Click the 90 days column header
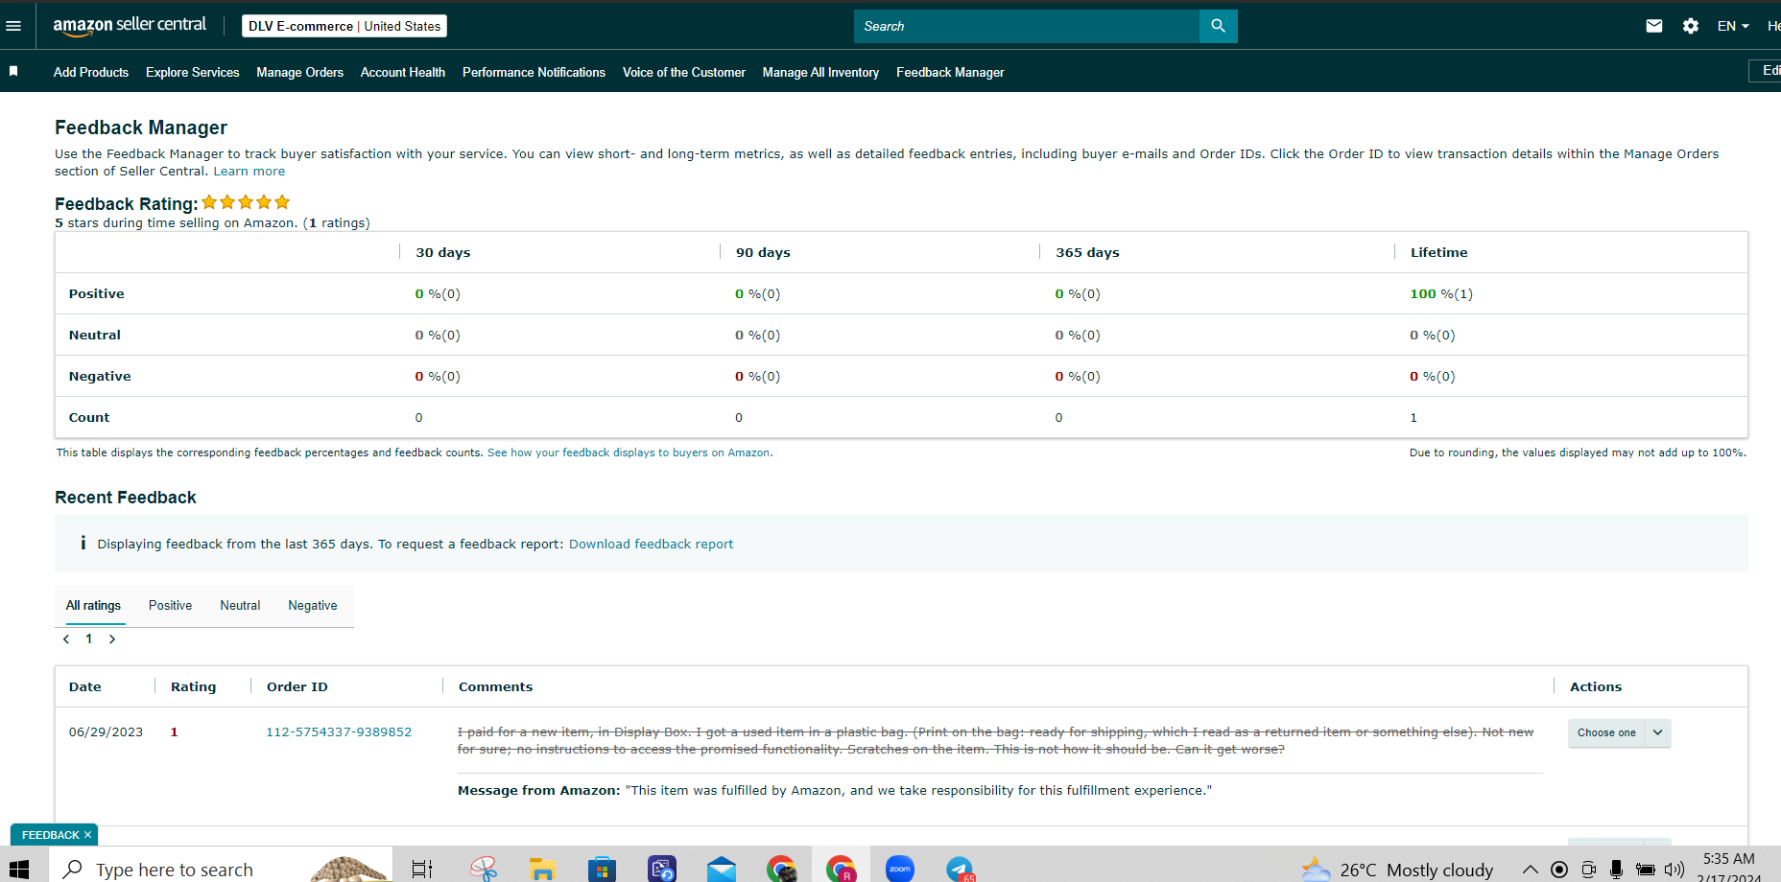Image resolution: width=1781 pixels, height=882 pixels. click(x=763, y=252)
